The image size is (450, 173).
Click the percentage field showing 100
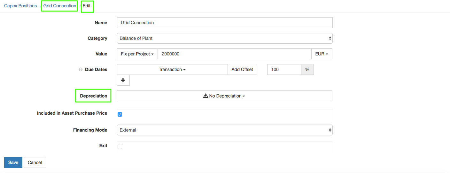click(x=284, y=69)
